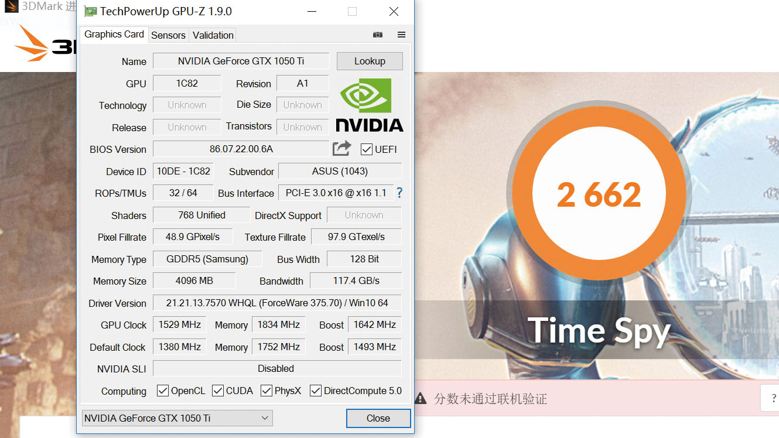Click the question mark beside Bus Interface
The width and height of the screenshot is (779, 438).
click(399, 193)
